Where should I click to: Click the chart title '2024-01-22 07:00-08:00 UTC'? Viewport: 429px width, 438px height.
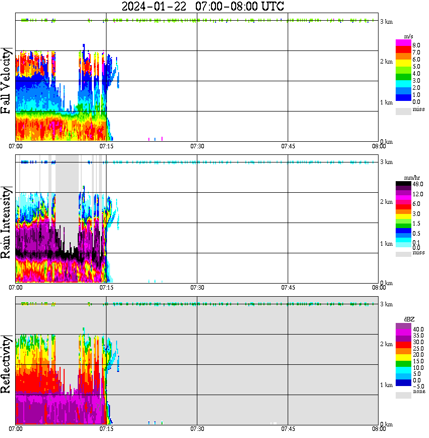(202, 6)
